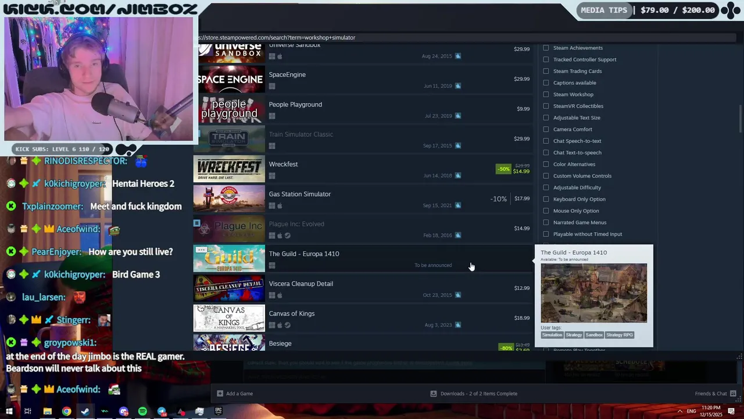
Task: Click the Downloads tray icon in Steam
Action: coord(433,393)
